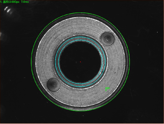Image resolution: width=164 pixels, height=124 pixels.
Task: Click the bright inner edge beside cyan circles
Action: click(107, 62)
